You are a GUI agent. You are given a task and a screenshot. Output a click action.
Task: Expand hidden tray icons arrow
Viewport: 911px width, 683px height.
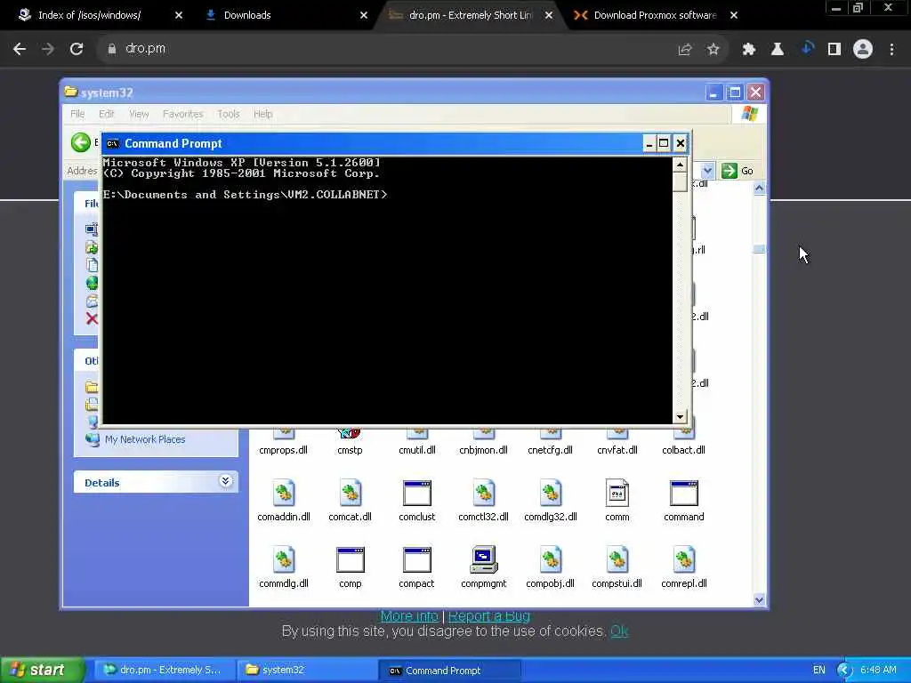pyautogui.click(x=844, y=671)
